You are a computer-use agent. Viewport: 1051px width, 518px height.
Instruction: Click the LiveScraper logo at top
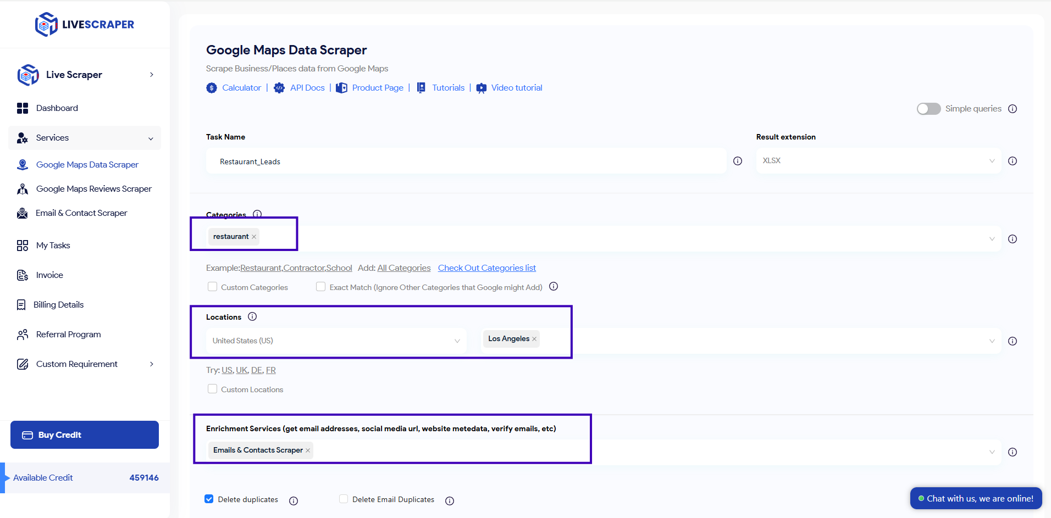pos(85,24)
